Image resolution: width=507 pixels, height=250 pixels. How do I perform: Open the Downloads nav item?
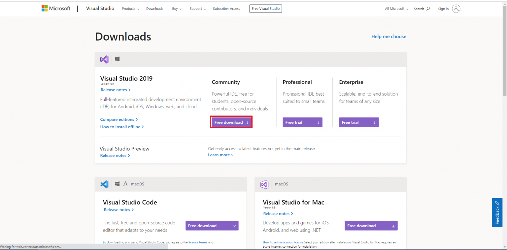[154, 9]
